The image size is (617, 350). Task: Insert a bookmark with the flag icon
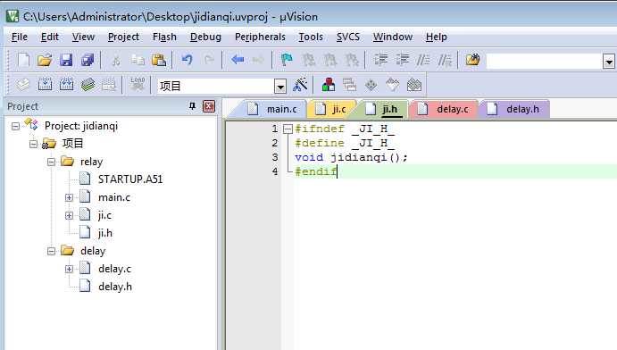[x=287, y=60]
